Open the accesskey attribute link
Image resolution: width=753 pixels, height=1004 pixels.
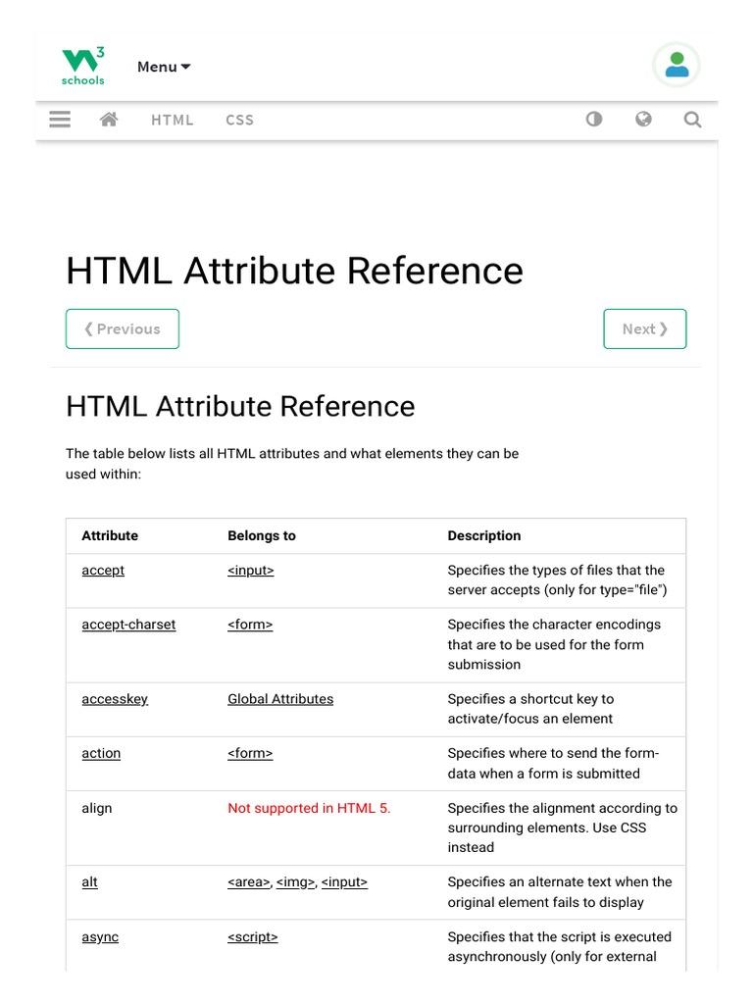[115, 699]
